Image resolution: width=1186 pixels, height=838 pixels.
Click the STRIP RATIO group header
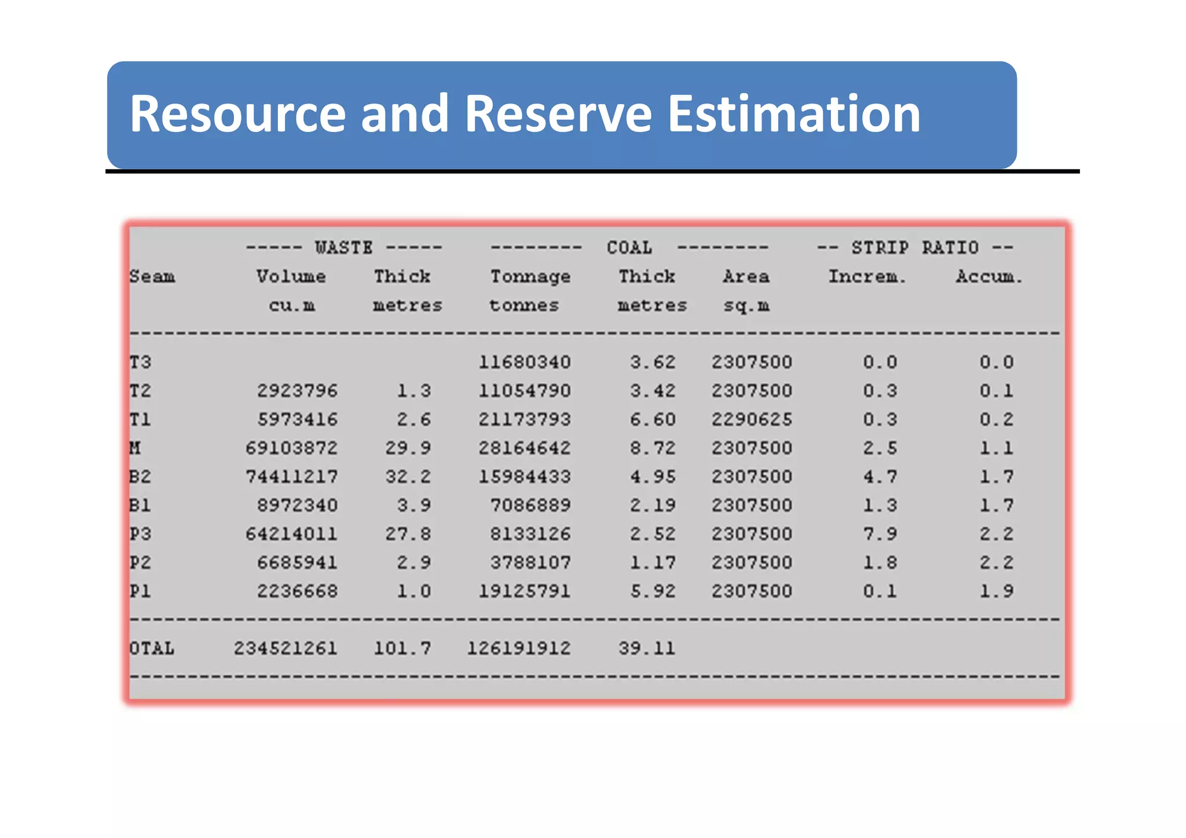pyautogui.click(x=914, y=248)
